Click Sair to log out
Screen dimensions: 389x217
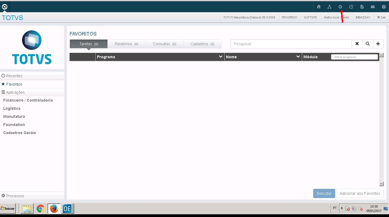pyautogui.click(x=381, y=17)
